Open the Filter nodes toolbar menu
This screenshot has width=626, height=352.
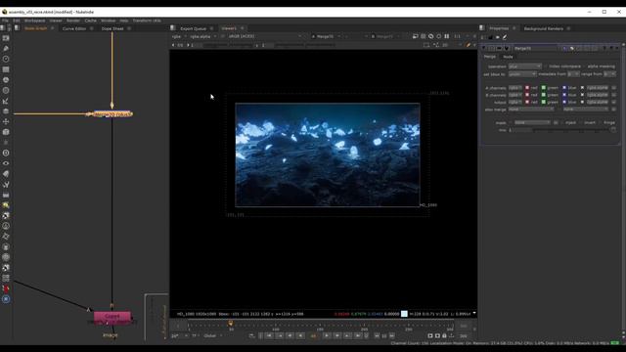(6, 90)
